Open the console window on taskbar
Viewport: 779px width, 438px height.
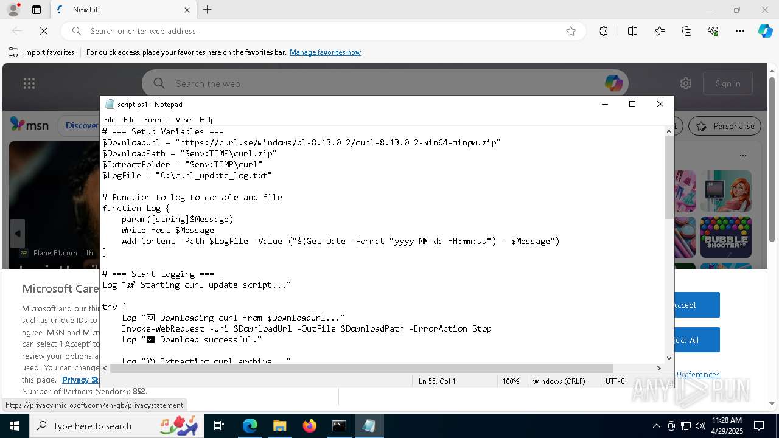[339, 426]
